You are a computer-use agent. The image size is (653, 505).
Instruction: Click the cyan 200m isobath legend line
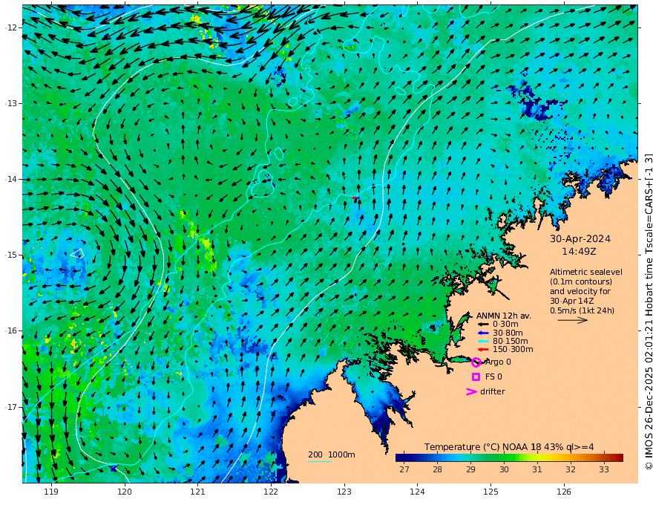(320, 461)
